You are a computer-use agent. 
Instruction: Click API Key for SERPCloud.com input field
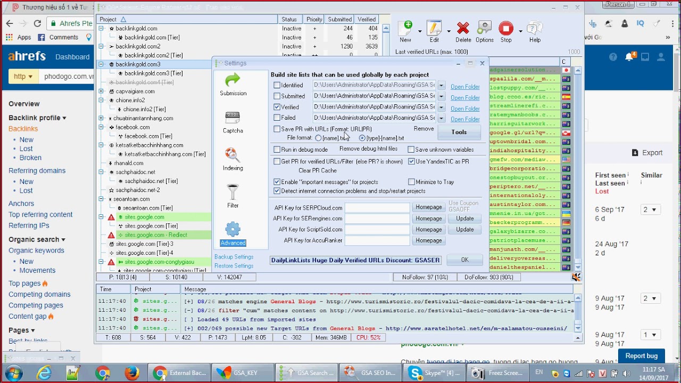(x=377, y=207)
